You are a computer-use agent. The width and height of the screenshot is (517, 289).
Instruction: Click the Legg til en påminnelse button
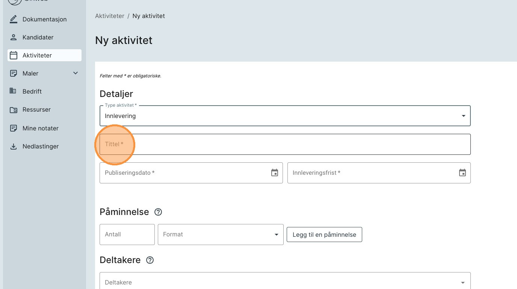[x=324, y=235]
